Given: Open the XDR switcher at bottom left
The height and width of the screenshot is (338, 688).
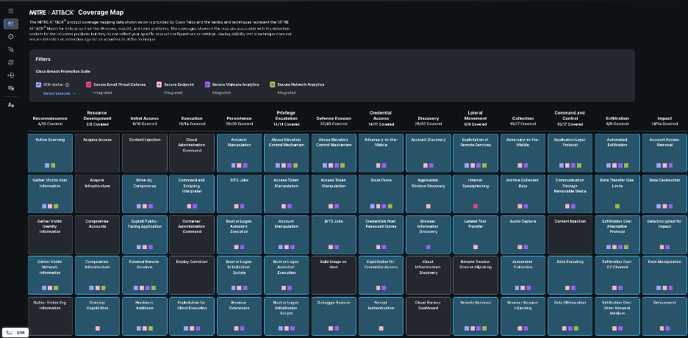Looking at the screenshot, I should pyautogui.click(x=15, y=331).
